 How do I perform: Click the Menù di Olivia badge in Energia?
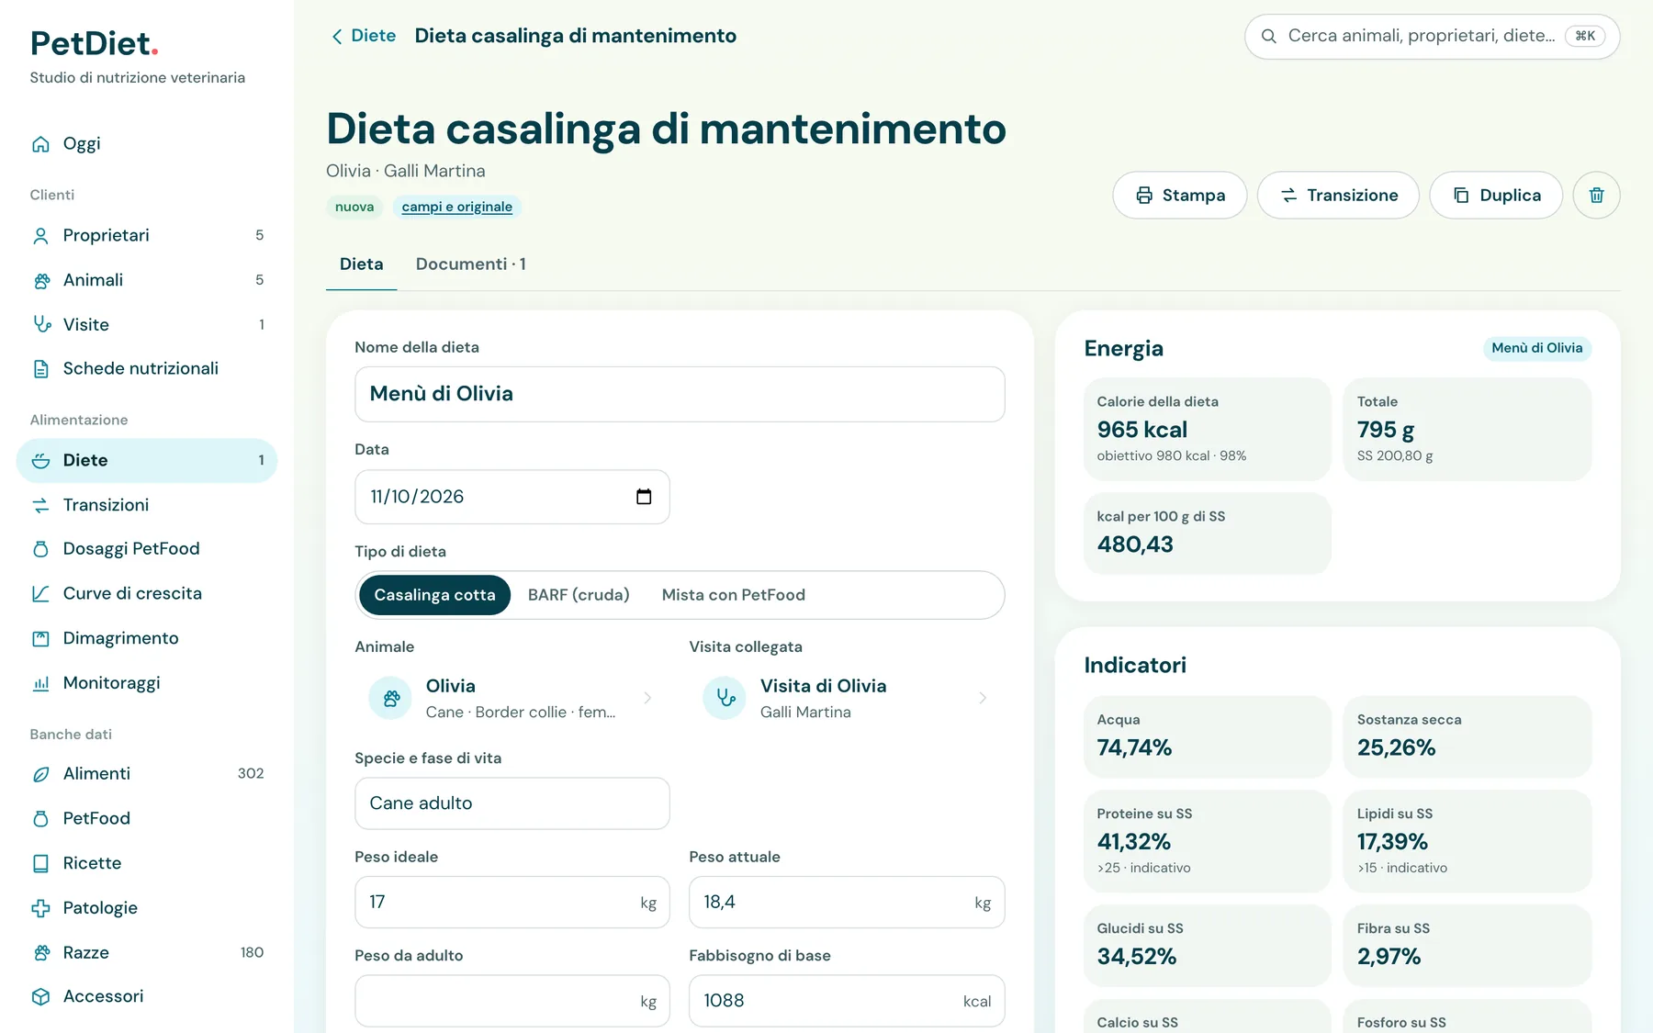pyautogui.click(x=1536, y=348)
